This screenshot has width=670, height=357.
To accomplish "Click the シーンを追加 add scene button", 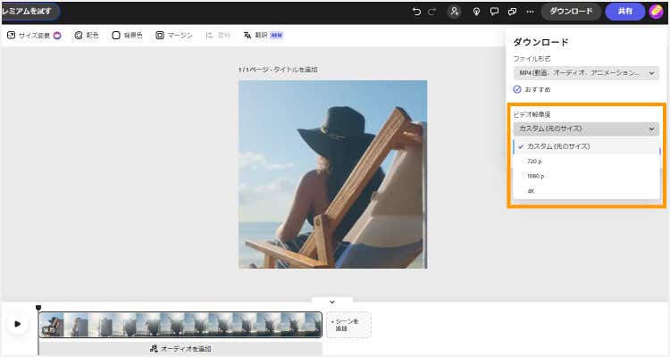I will pyautogui.click(x=348, y=325).
